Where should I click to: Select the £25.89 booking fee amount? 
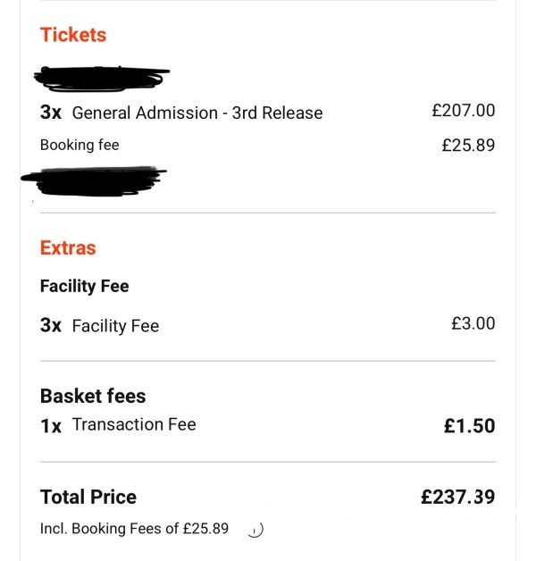pos(468,146)
